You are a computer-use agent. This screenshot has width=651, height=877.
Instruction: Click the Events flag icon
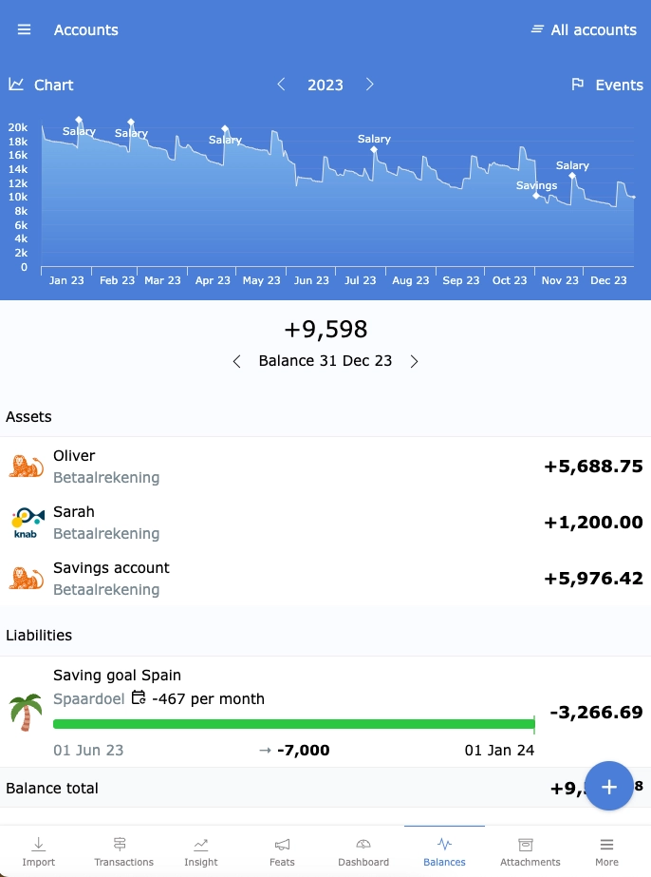coord(577,85)
